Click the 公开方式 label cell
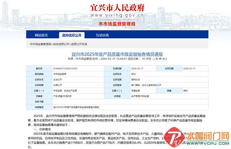The width and height of the screenshot is (231, 149). click(x=39, y=80)
